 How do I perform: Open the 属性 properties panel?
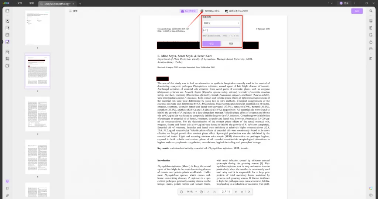click(x=73, y=11)
